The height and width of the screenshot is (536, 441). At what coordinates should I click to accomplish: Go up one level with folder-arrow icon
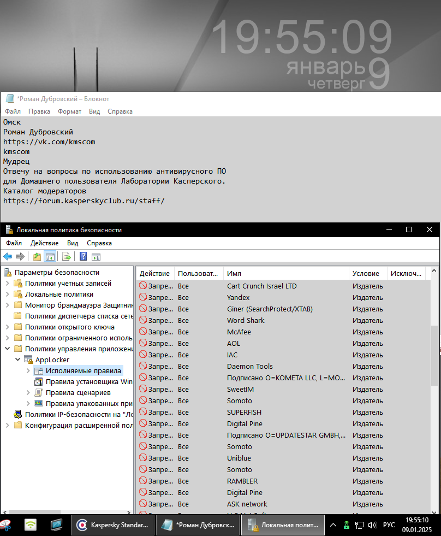[37, 256]
